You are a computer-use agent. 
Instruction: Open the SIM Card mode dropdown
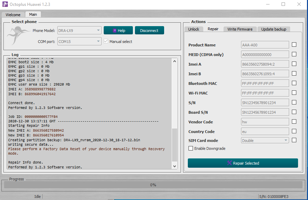pos(265,141)
